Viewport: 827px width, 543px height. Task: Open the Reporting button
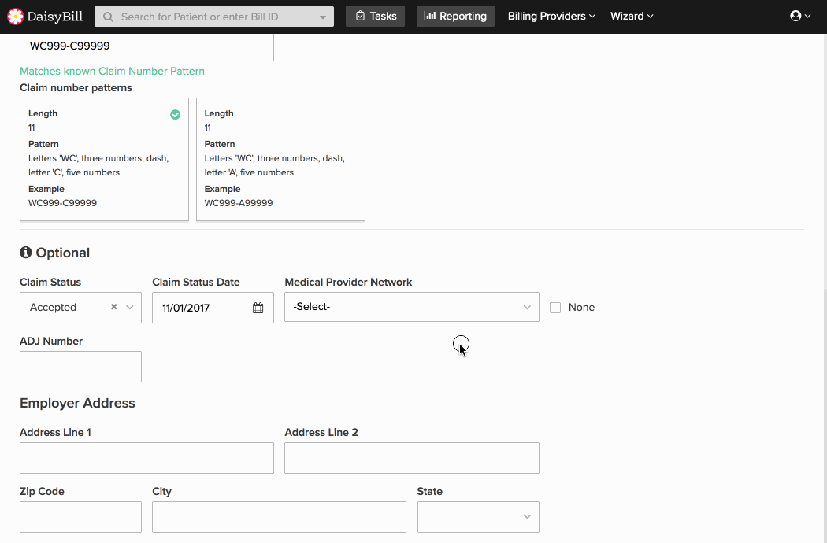[x=455, y=16]
